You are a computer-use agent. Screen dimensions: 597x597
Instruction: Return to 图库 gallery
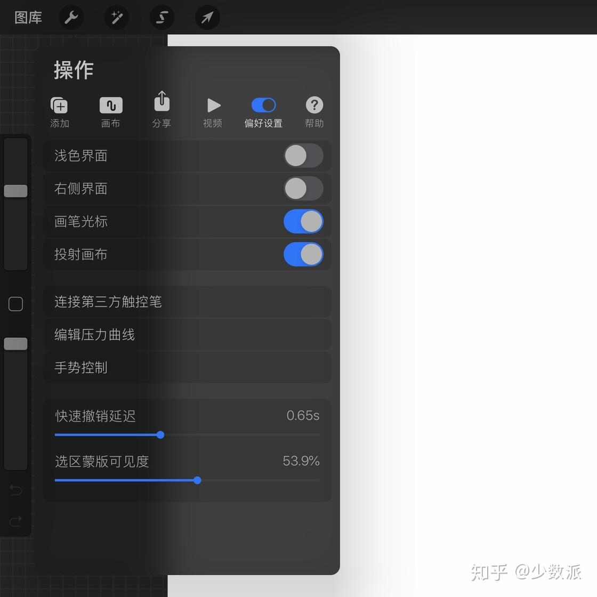(28, 17)
